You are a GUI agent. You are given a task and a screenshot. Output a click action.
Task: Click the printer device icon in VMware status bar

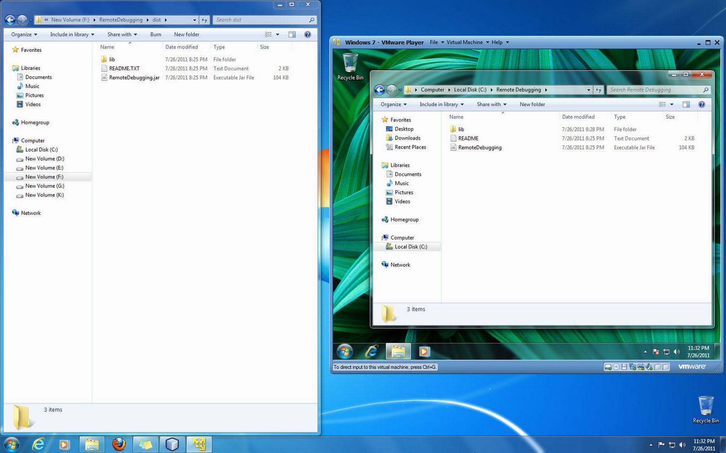[641, 367]
